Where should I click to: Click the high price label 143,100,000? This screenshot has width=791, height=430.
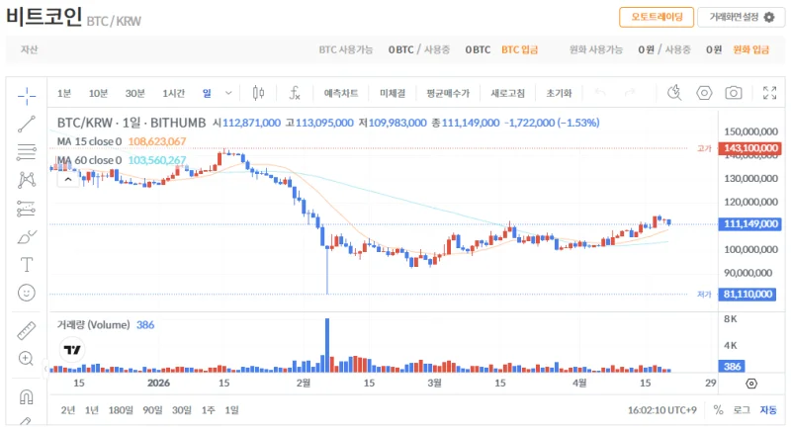tap(750, 148)
